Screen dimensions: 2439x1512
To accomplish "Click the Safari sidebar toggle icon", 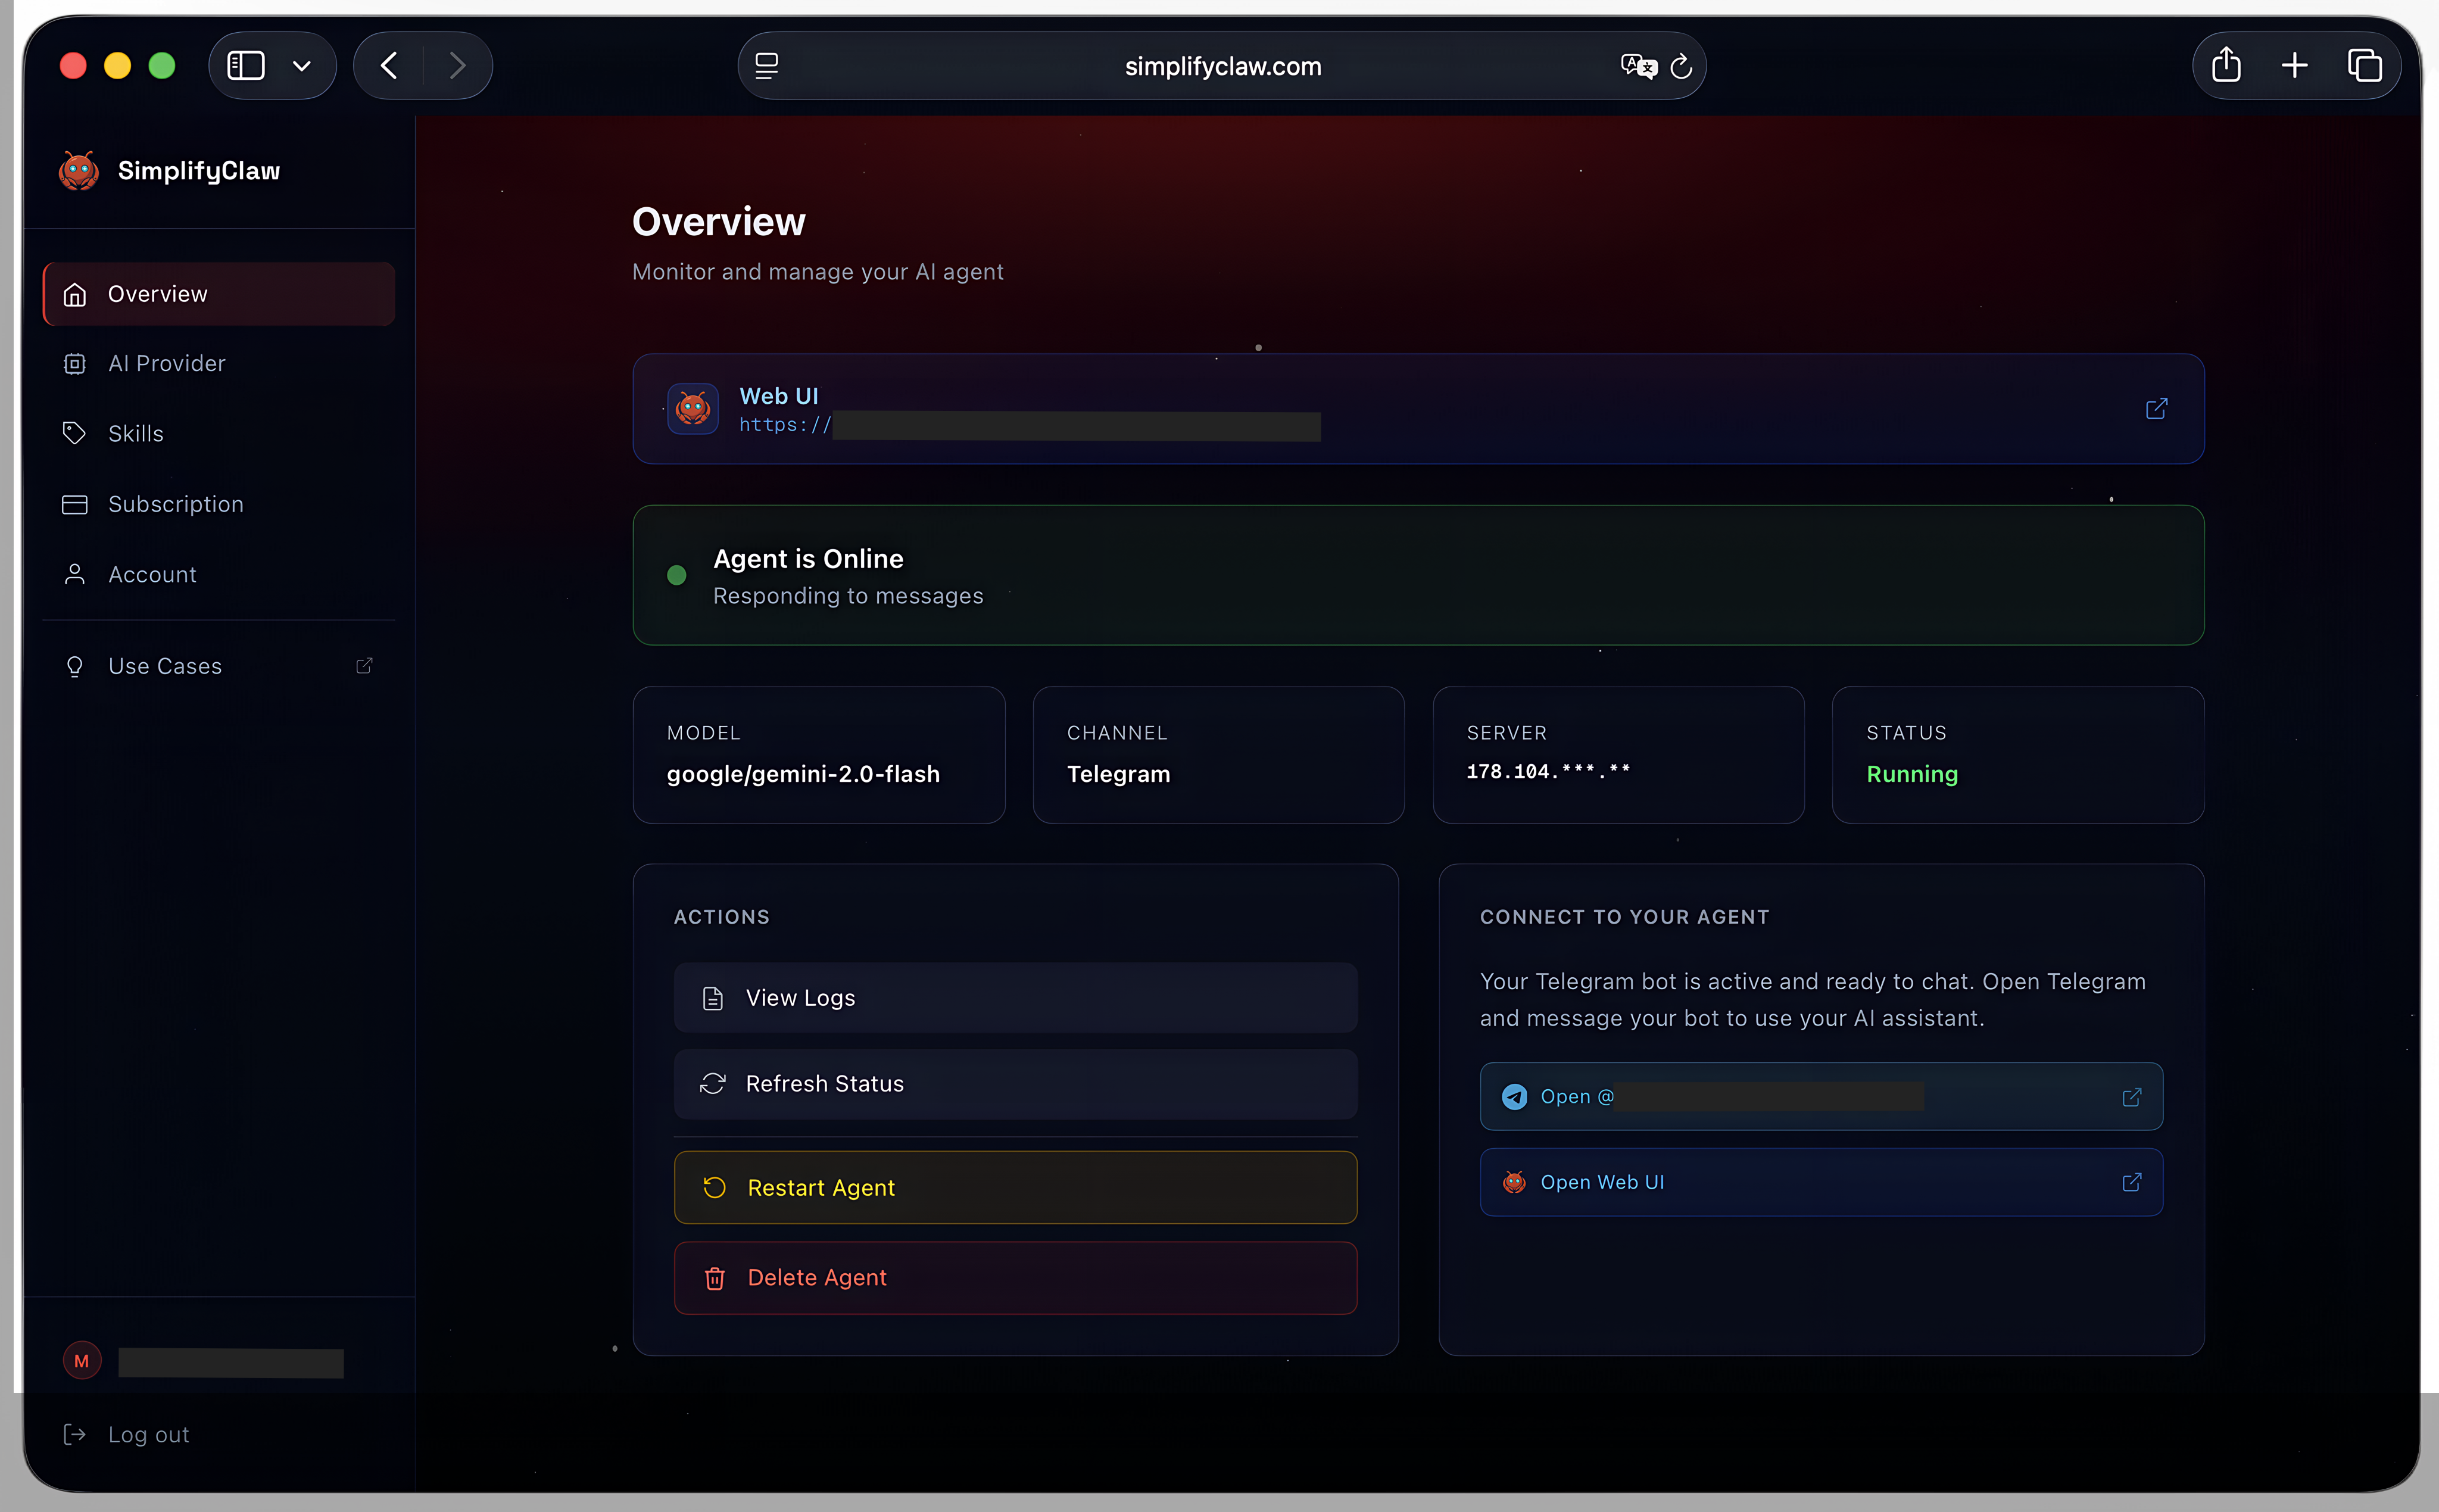I will [x=246, y=66].
